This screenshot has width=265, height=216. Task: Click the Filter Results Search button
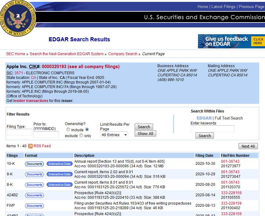click(x=144, y=127)
